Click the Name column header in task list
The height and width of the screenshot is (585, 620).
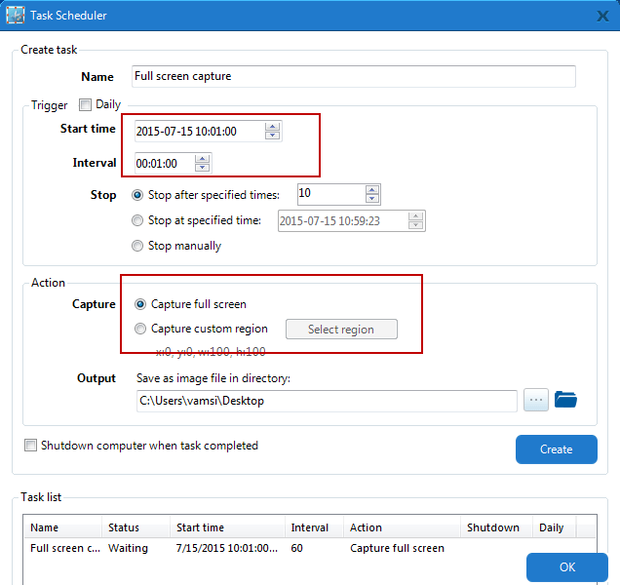tap(62, 527)
